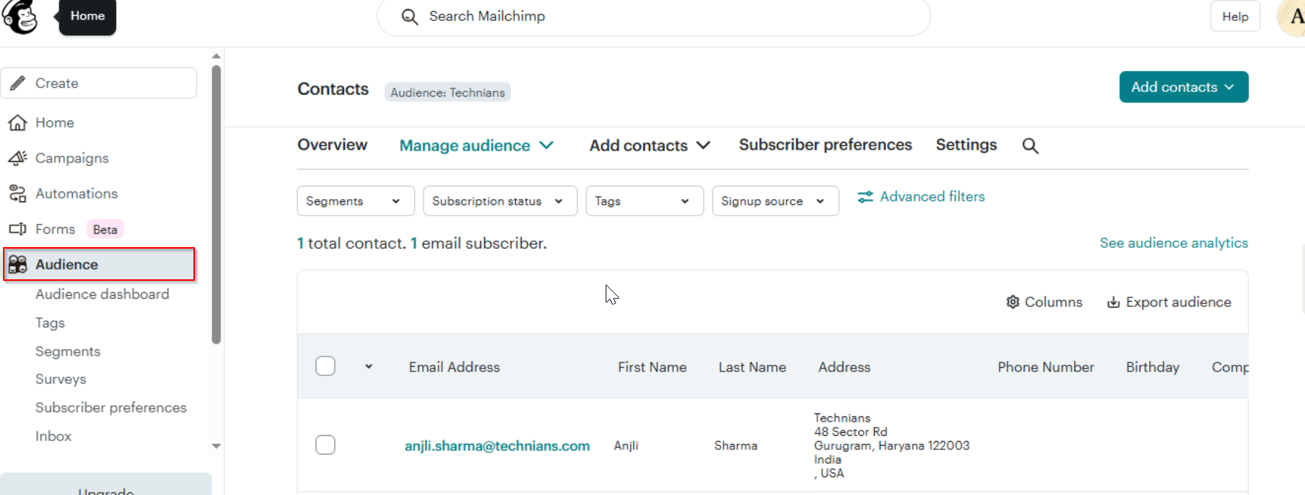Click the Export audience download icon
The width and height of the screenshot is (1305, 495).
pyautogui.click(x=1114, y=302)
